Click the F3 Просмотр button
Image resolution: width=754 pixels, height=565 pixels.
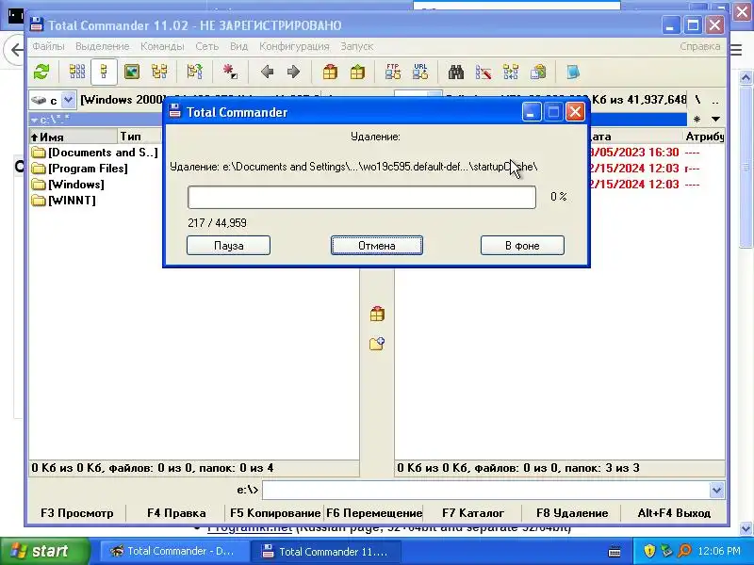[x=77, y=513]
